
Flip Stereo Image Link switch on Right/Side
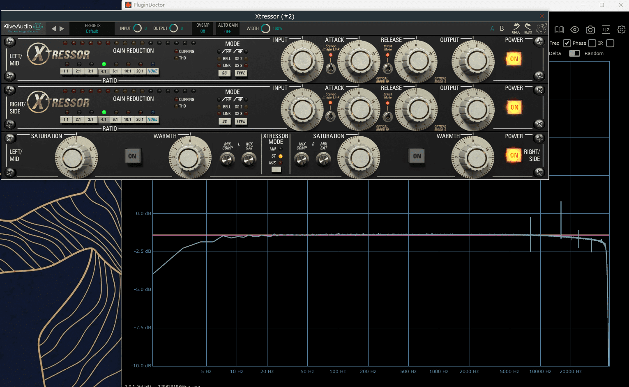(x=331, y=117)
